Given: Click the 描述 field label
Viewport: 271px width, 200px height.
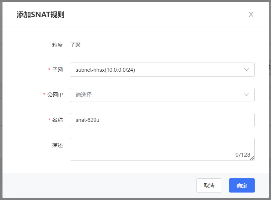Looking at the screenshot, I should [58, 145].
